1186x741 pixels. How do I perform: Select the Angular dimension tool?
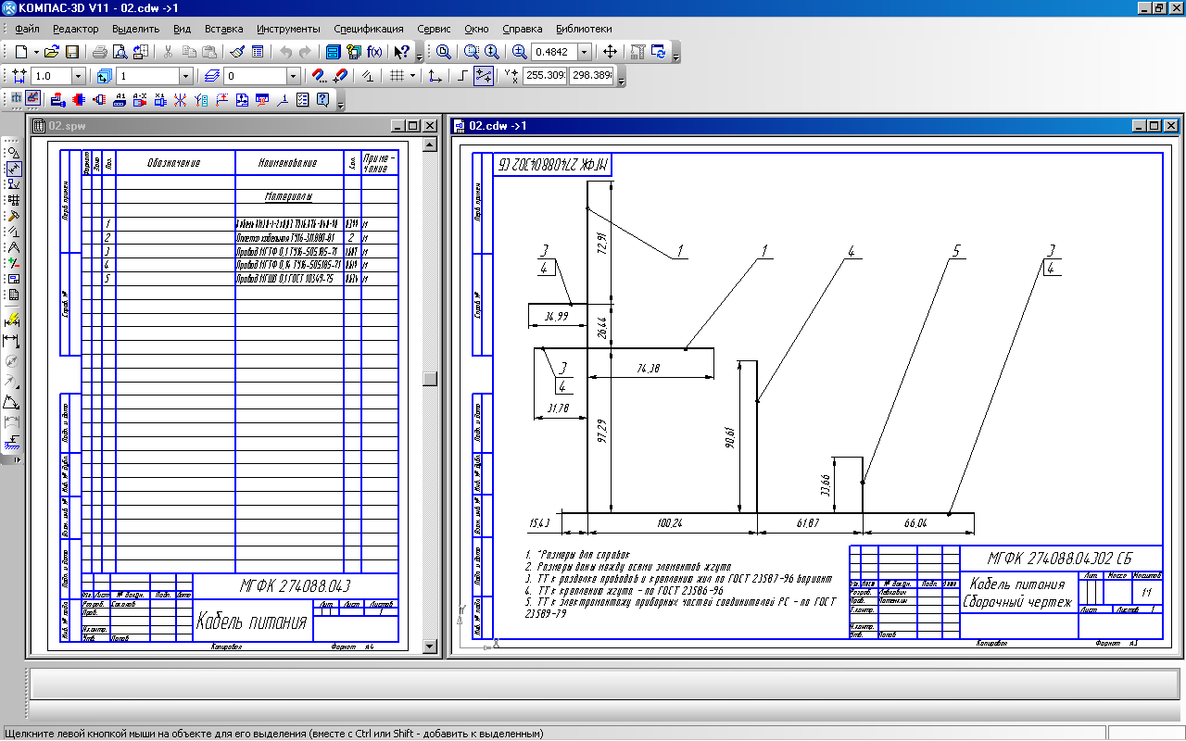tap(13, 402)
